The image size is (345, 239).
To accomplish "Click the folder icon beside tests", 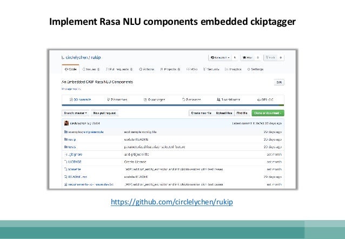I will click(x=66, y=147).
